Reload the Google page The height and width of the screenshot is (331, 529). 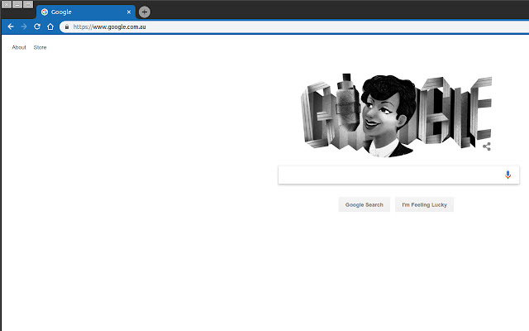[37, 26]
